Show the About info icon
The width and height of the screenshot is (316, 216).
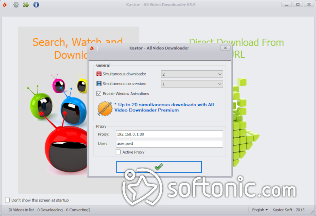pyautogui.click(x=36, y=4)
